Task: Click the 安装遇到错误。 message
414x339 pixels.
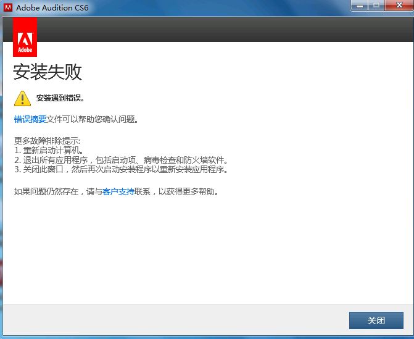Action: pos(60,98)
